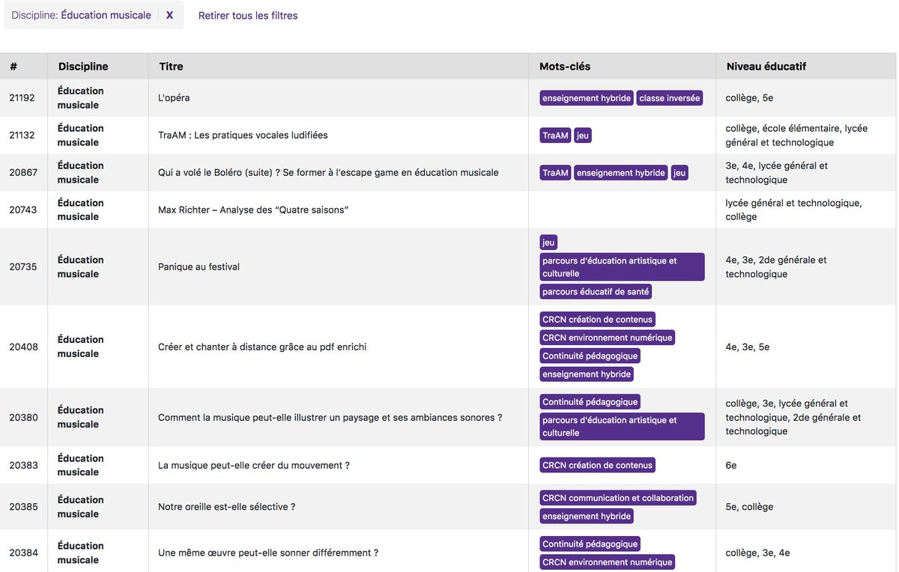899x572 pixels.
Task: Select 'CRCN environnement numérique' on row 20408
Action: pyautogui.click(x=607, y=338)
